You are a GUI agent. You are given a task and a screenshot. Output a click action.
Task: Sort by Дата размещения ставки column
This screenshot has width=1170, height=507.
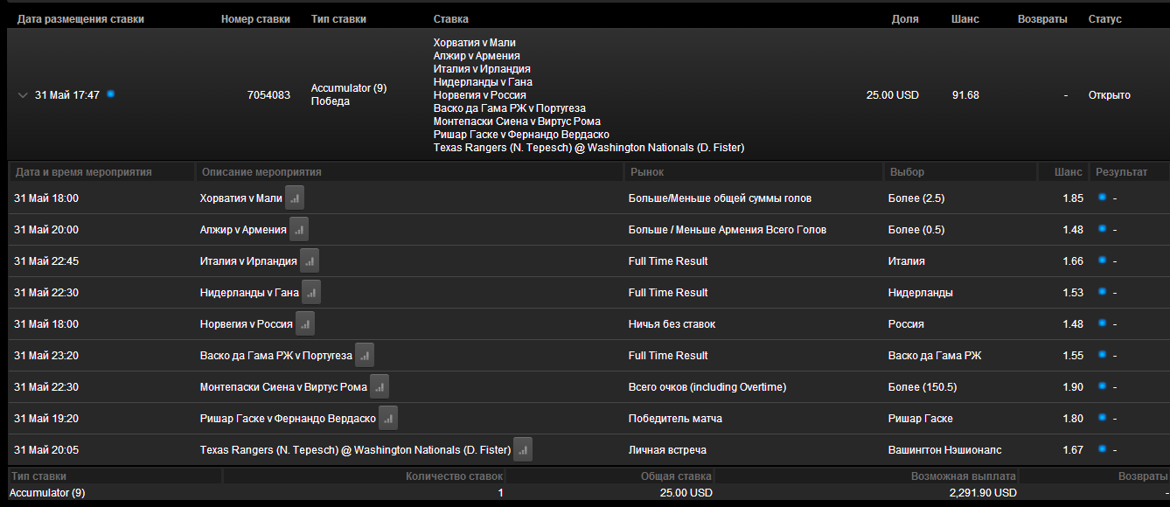pyautogui.click(x=80, y=19)
